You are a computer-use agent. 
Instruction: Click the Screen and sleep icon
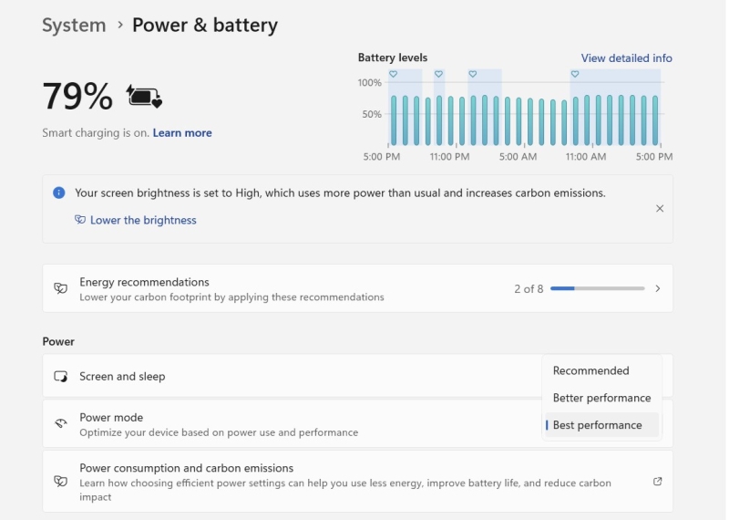61,376
